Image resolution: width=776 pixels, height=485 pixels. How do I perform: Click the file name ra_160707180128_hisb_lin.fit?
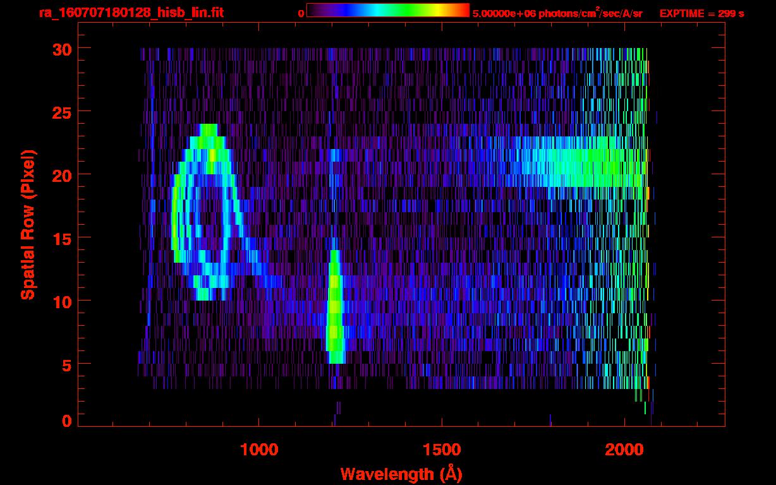pos(131,13)
